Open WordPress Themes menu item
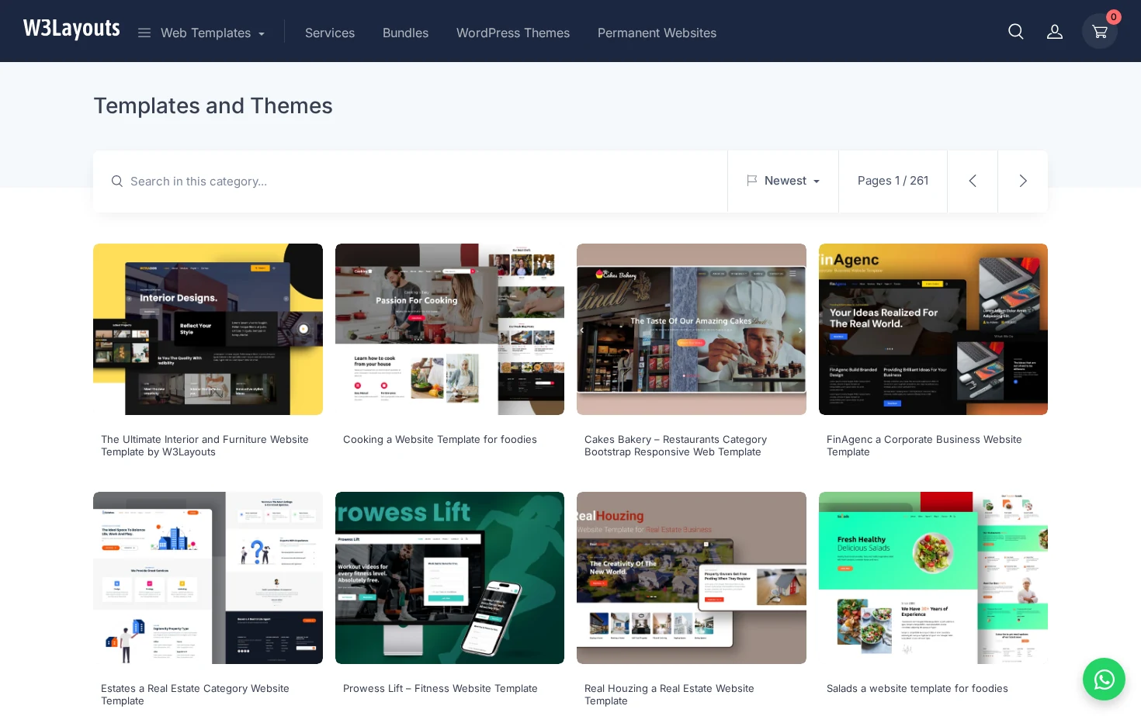This screenshot has width=1141, height=716. (x=513, y=33)
